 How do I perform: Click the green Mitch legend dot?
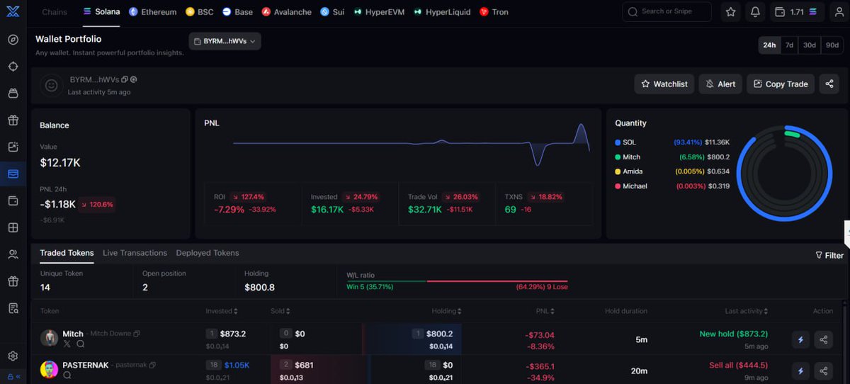click(618, 157)
